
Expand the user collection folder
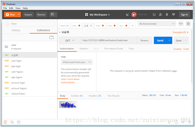[x=30, y=47]
